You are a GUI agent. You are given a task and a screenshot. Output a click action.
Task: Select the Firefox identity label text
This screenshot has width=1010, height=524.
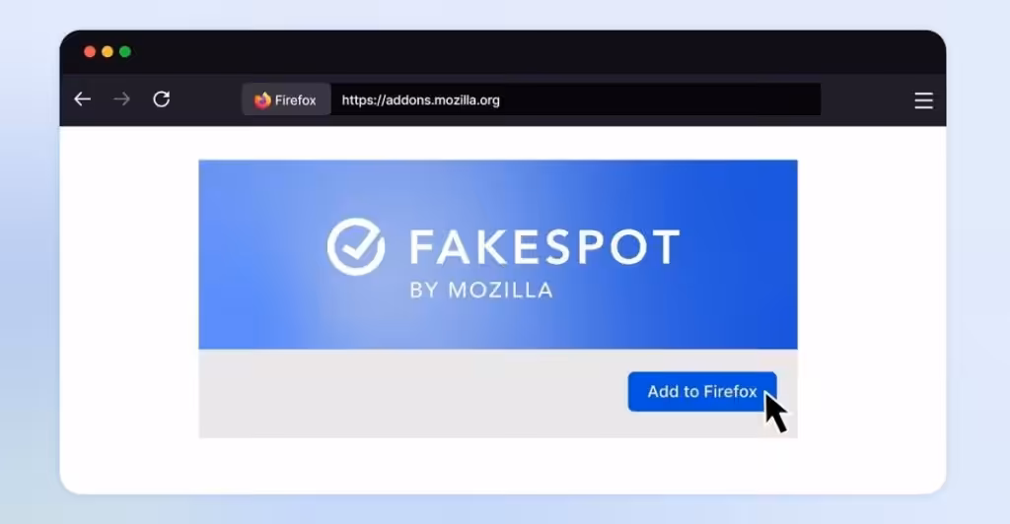click(x=295, y=100)
